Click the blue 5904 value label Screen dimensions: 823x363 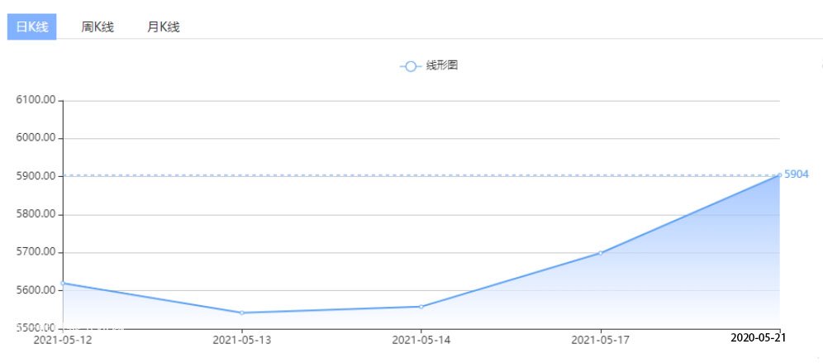coord(797,174)
